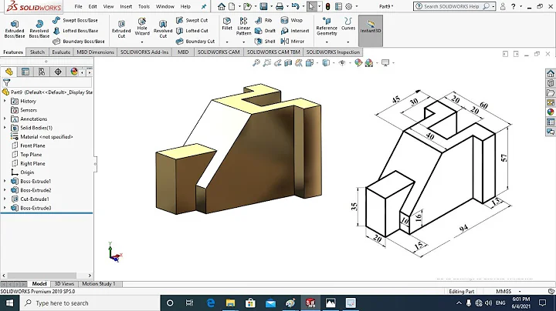The height and width of the screenshot is (311, 556).
Task: Click the Zoom to Fit icon
Action: (256, 63)
